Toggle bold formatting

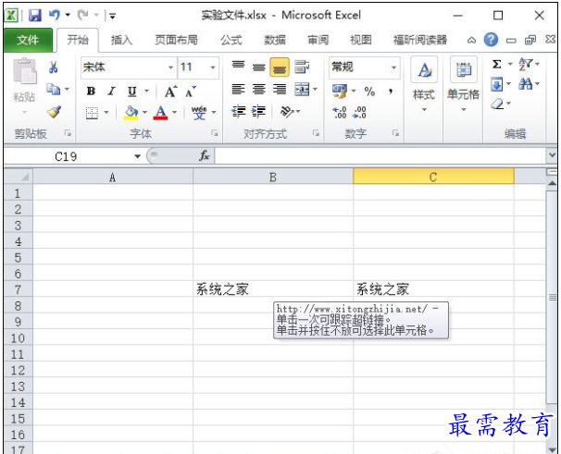tap(91, 92)
